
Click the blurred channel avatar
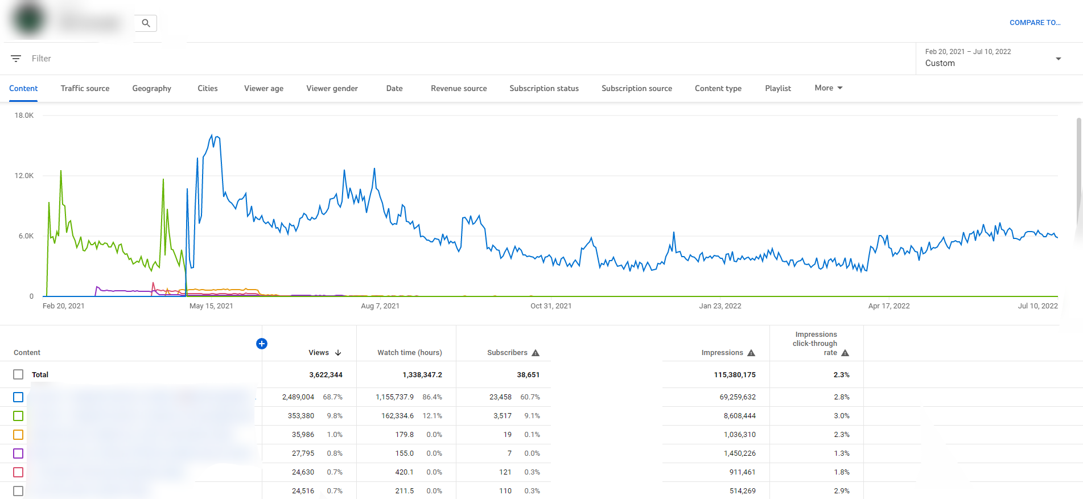click(x=29, y=19)
